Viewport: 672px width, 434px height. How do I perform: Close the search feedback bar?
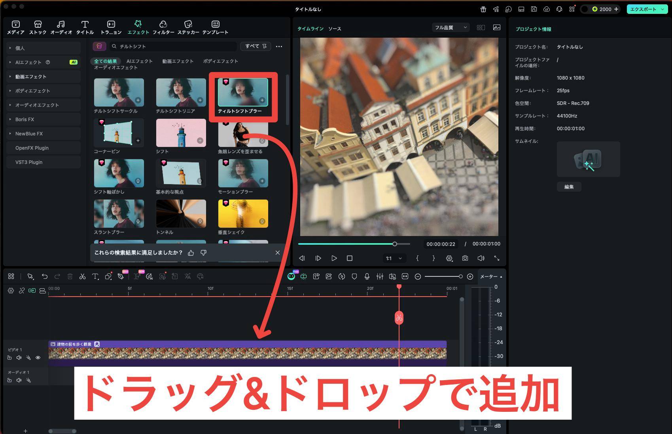coord(278,253)
